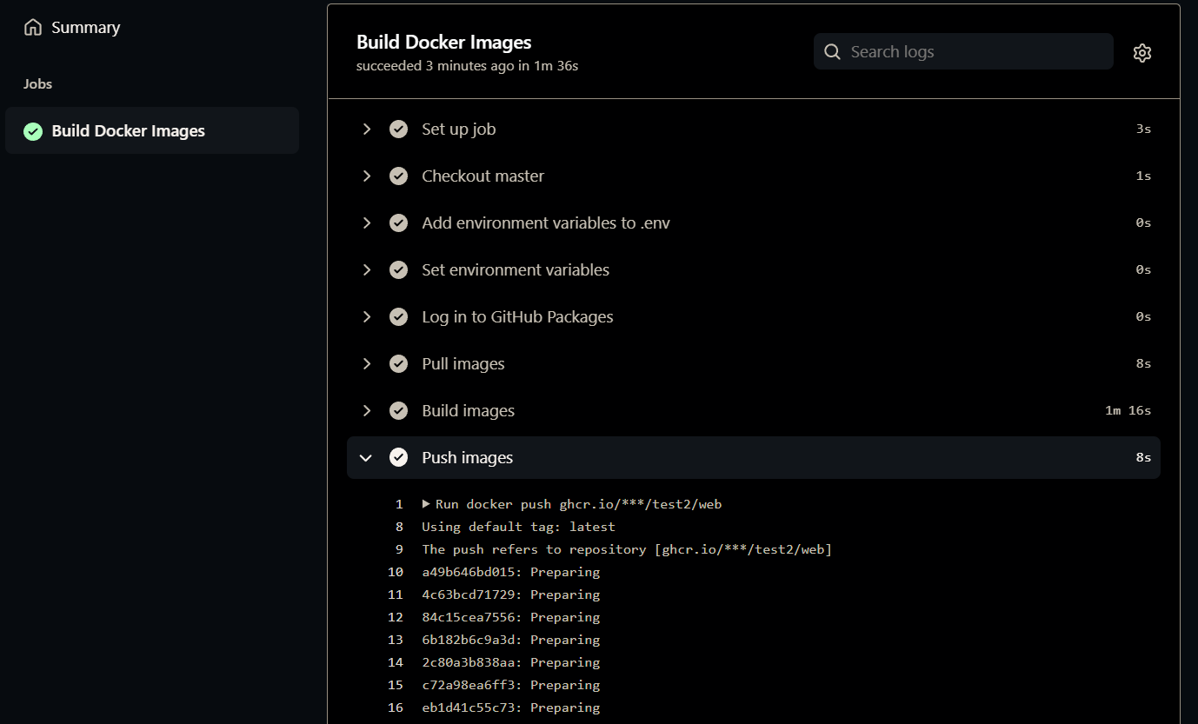This screenshot has height=724, width=1198.
Task: Click the success checkmark next to Build images
Action: pos(399,411)
